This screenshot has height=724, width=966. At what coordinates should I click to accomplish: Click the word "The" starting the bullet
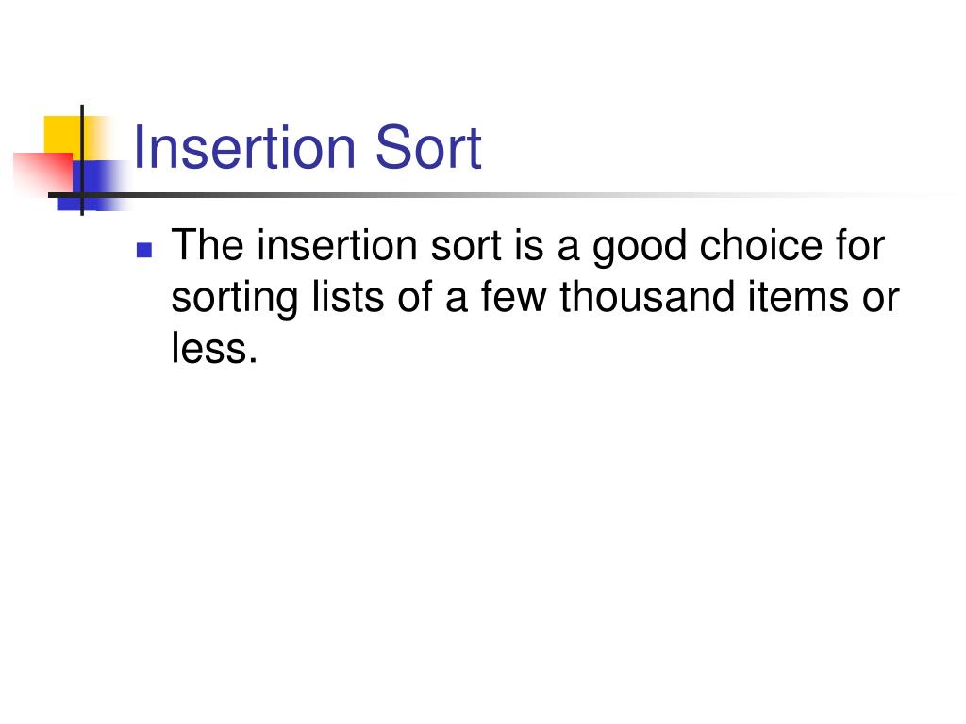pyautogui.click(x=208, y=246)
